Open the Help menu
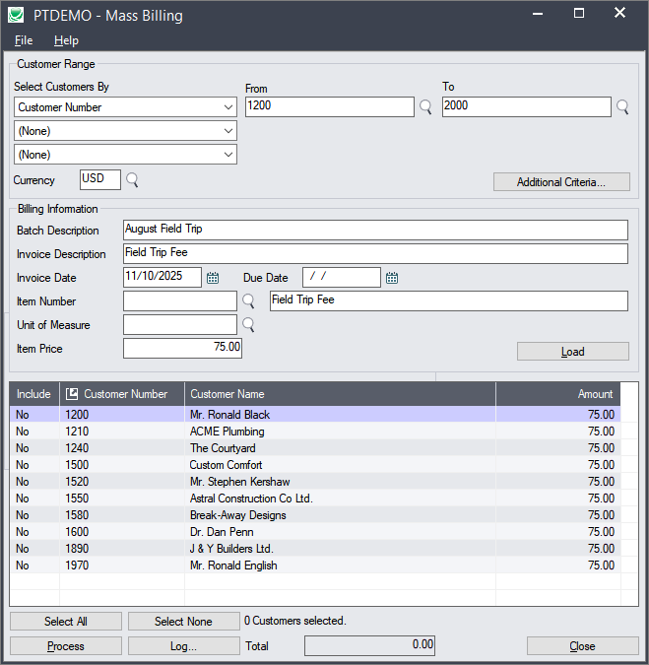Viewport: 649px width, 665px height. [x=66, y=40]
